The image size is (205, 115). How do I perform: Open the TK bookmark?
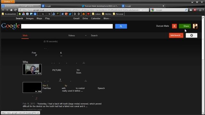point(48,14)
